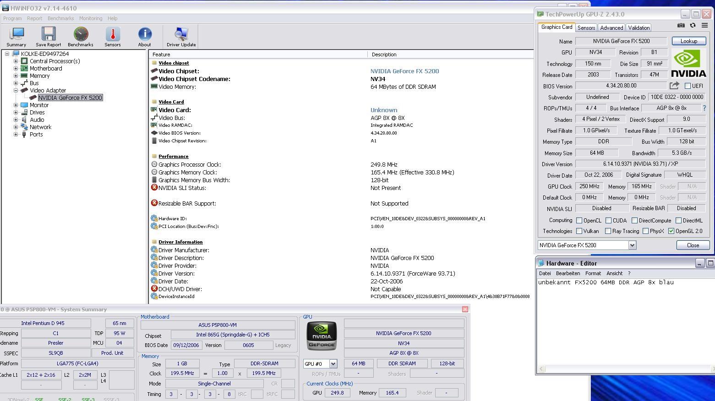Toggle the OpenCL checkbox
Image resolution: width=715 pixels, height=401 pixels.
pyautogui.click(x=579, y=220)
